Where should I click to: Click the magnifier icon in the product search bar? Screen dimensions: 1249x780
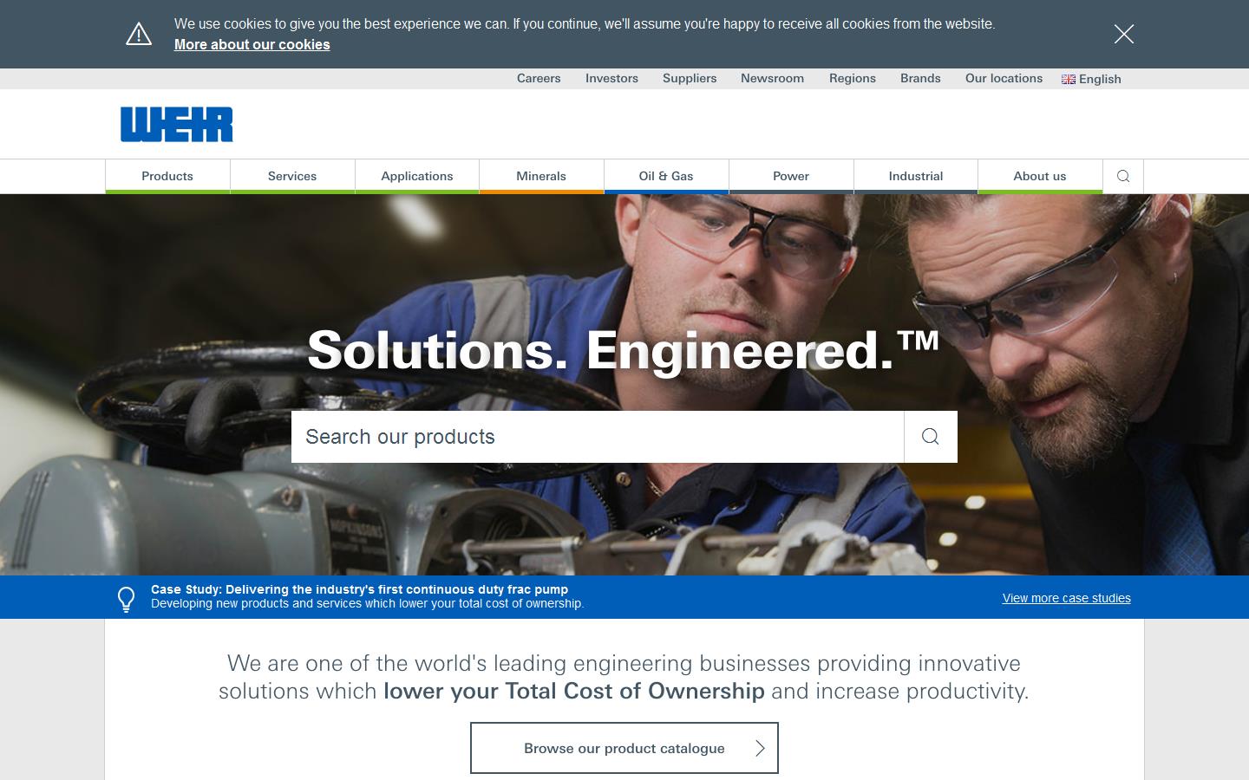(x=930, y=437)
